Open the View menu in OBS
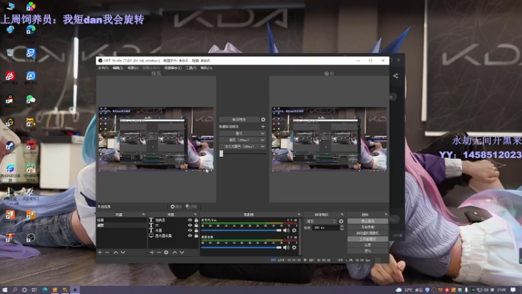522x294 pixels. click(133, 68)
